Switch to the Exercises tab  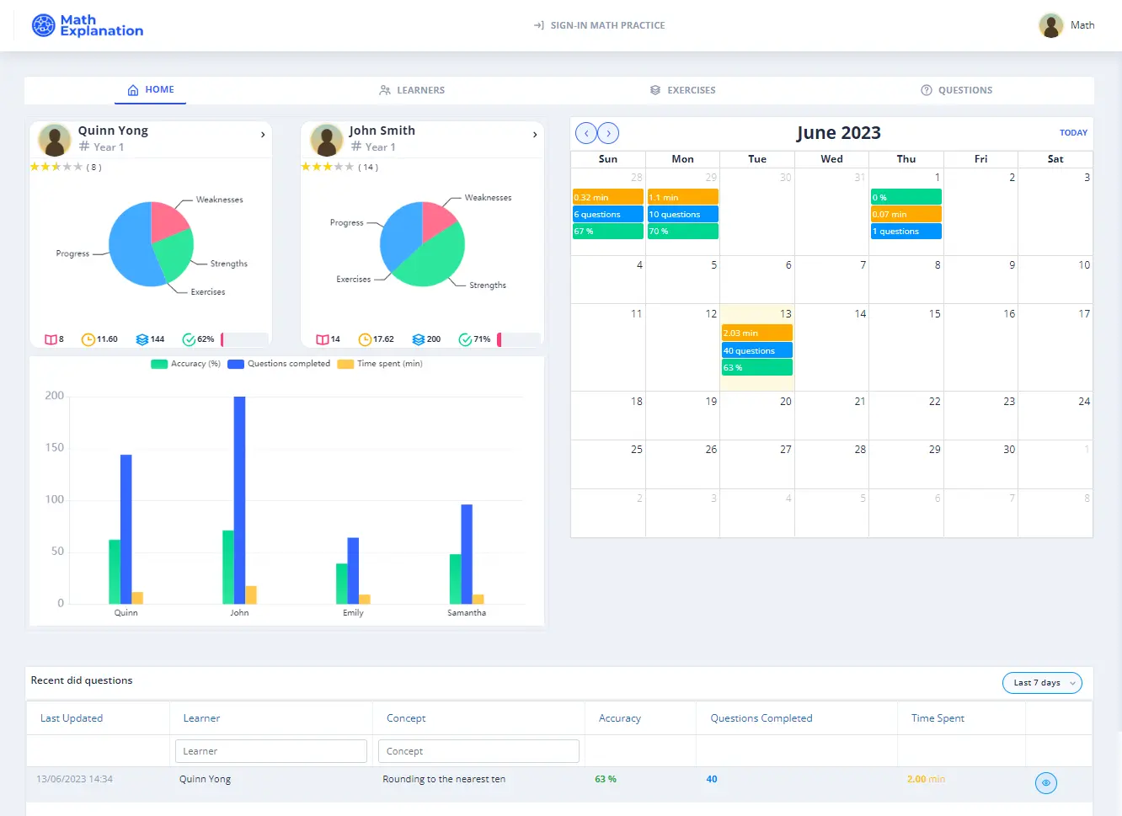[x=682, y=90]
